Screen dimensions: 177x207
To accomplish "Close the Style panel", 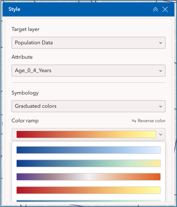I will 165,9.
